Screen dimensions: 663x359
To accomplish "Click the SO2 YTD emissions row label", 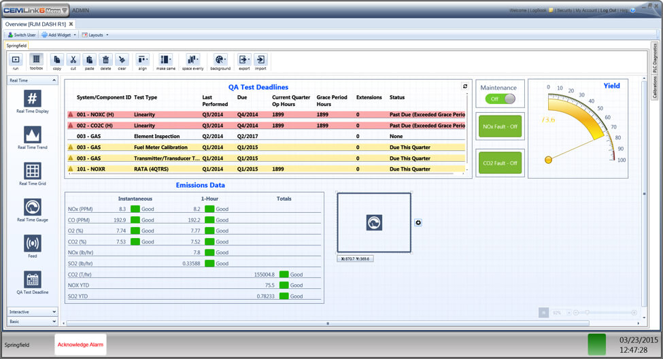I will click(78, 296).
